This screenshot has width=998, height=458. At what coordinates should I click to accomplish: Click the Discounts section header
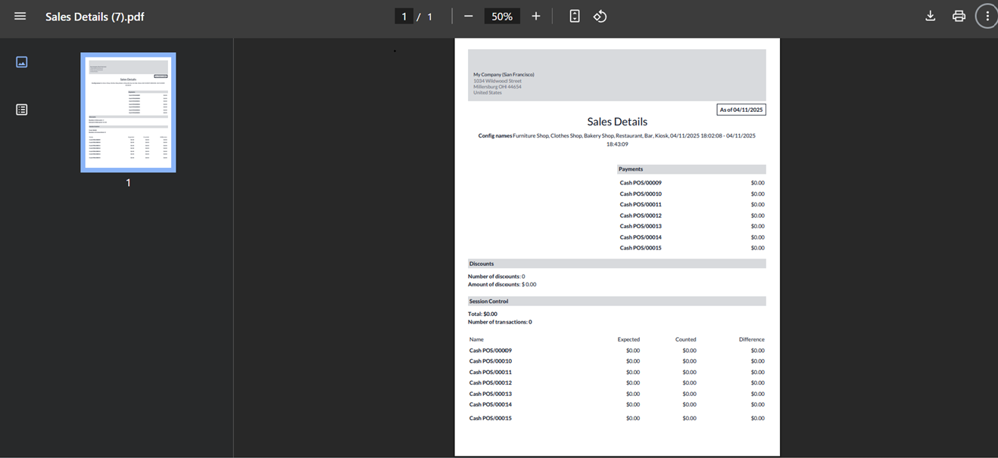click(482, 264)
